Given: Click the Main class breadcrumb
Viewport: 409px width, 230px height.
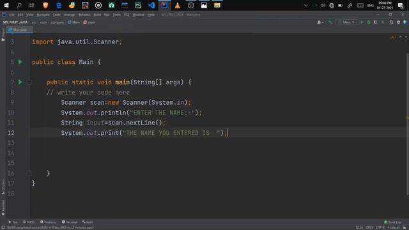Looking at the screenshot, I should pos(73,22).
